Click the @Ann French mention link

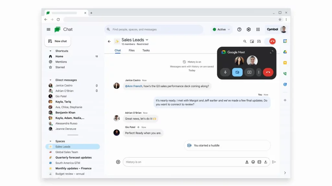coord(133,86)
